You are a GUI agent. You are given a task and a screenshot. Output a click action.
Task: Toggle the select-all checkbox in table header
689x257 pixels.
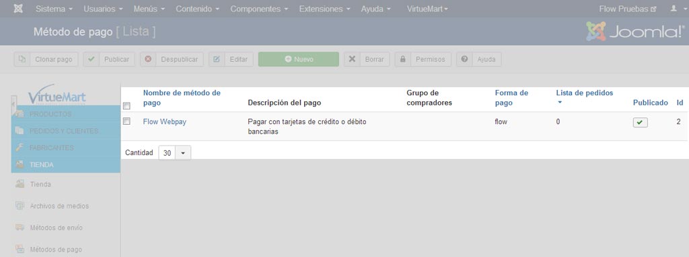click(x=126, y=106)
